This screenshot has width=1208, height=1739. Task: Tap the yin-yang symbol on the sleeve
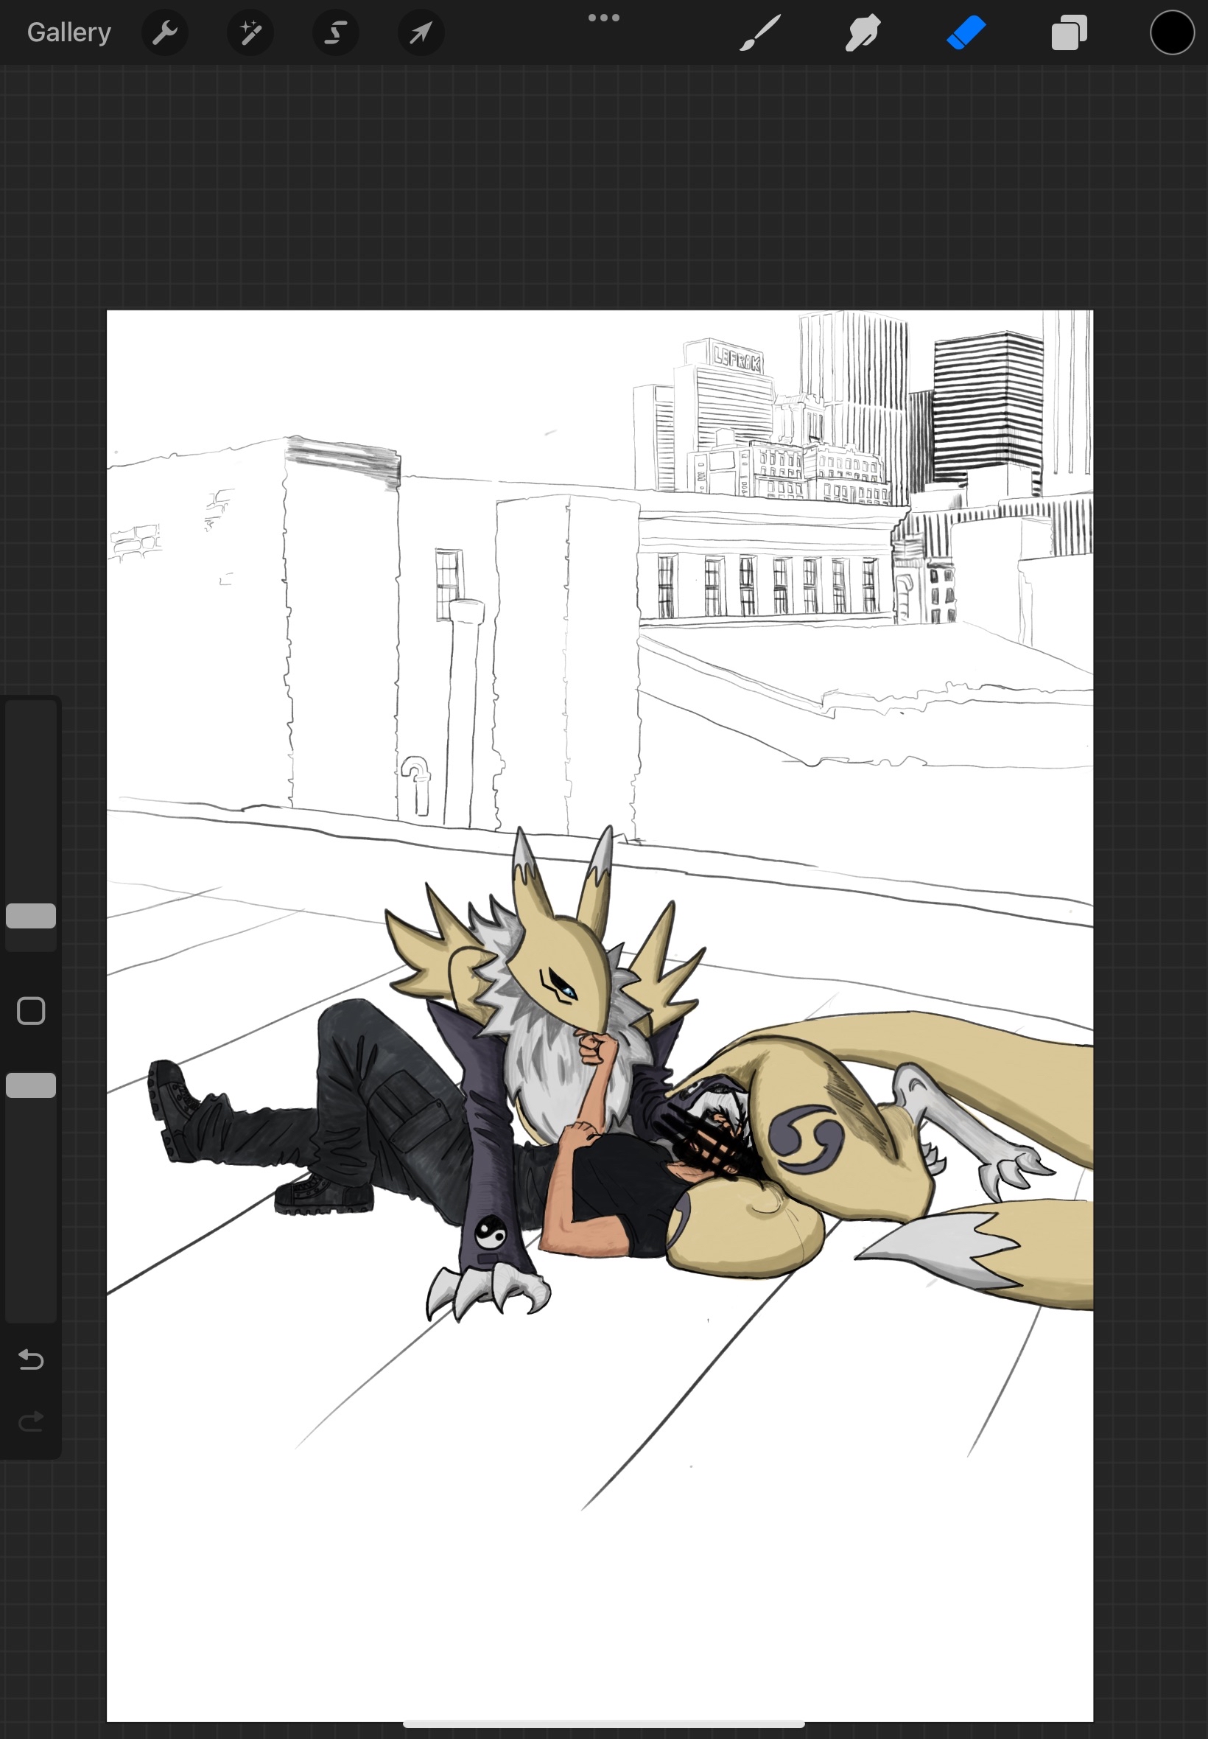click(491, 1233)
